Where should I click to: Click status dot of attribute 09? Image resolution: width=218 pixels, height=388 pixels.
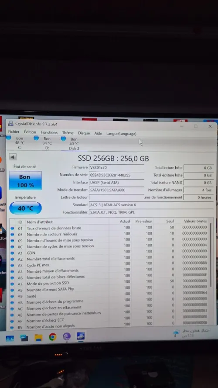(12, 240)
